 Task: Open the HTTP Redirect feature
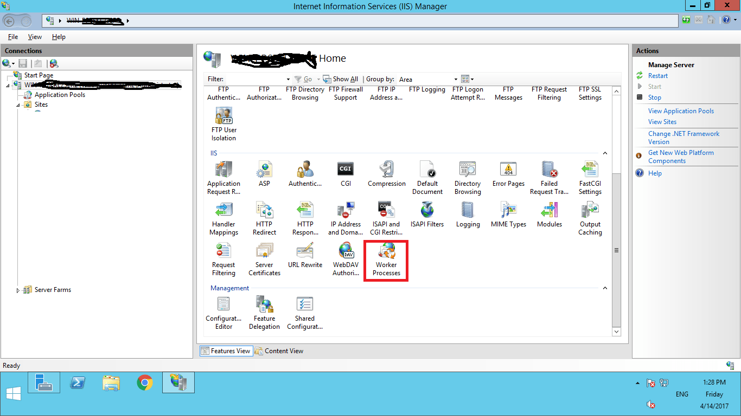[264, 218]
